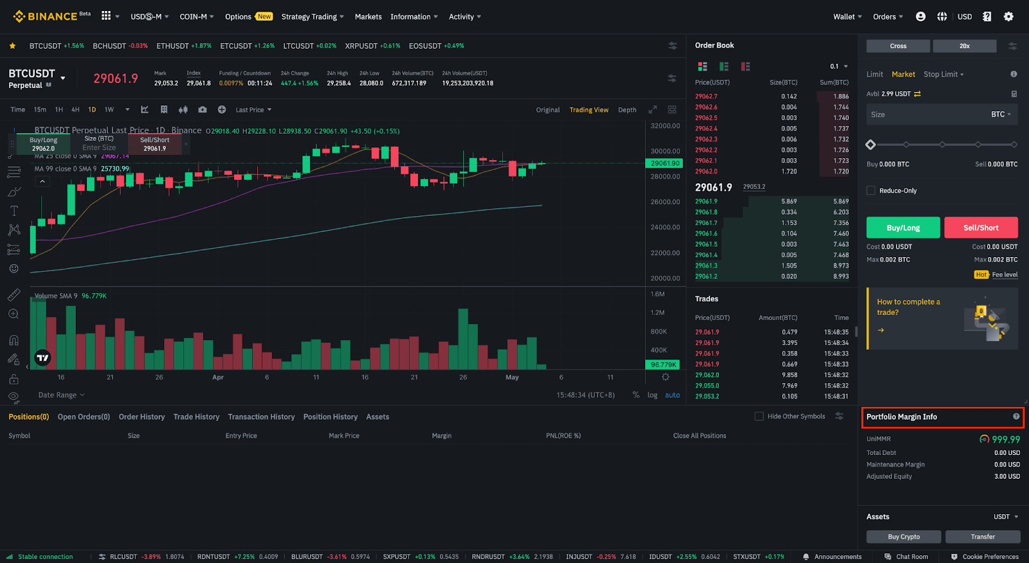Select the 4H timeframe
Image resolution: width=1029 pixels, height=563 pixels.
click(x=75, y=110)
